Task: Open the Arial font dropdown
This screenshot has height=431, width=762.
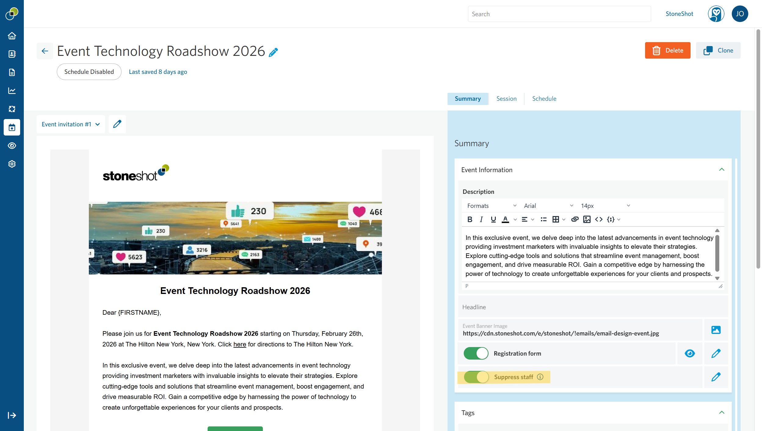Action: pyautogui.click(x=549, y=206)
